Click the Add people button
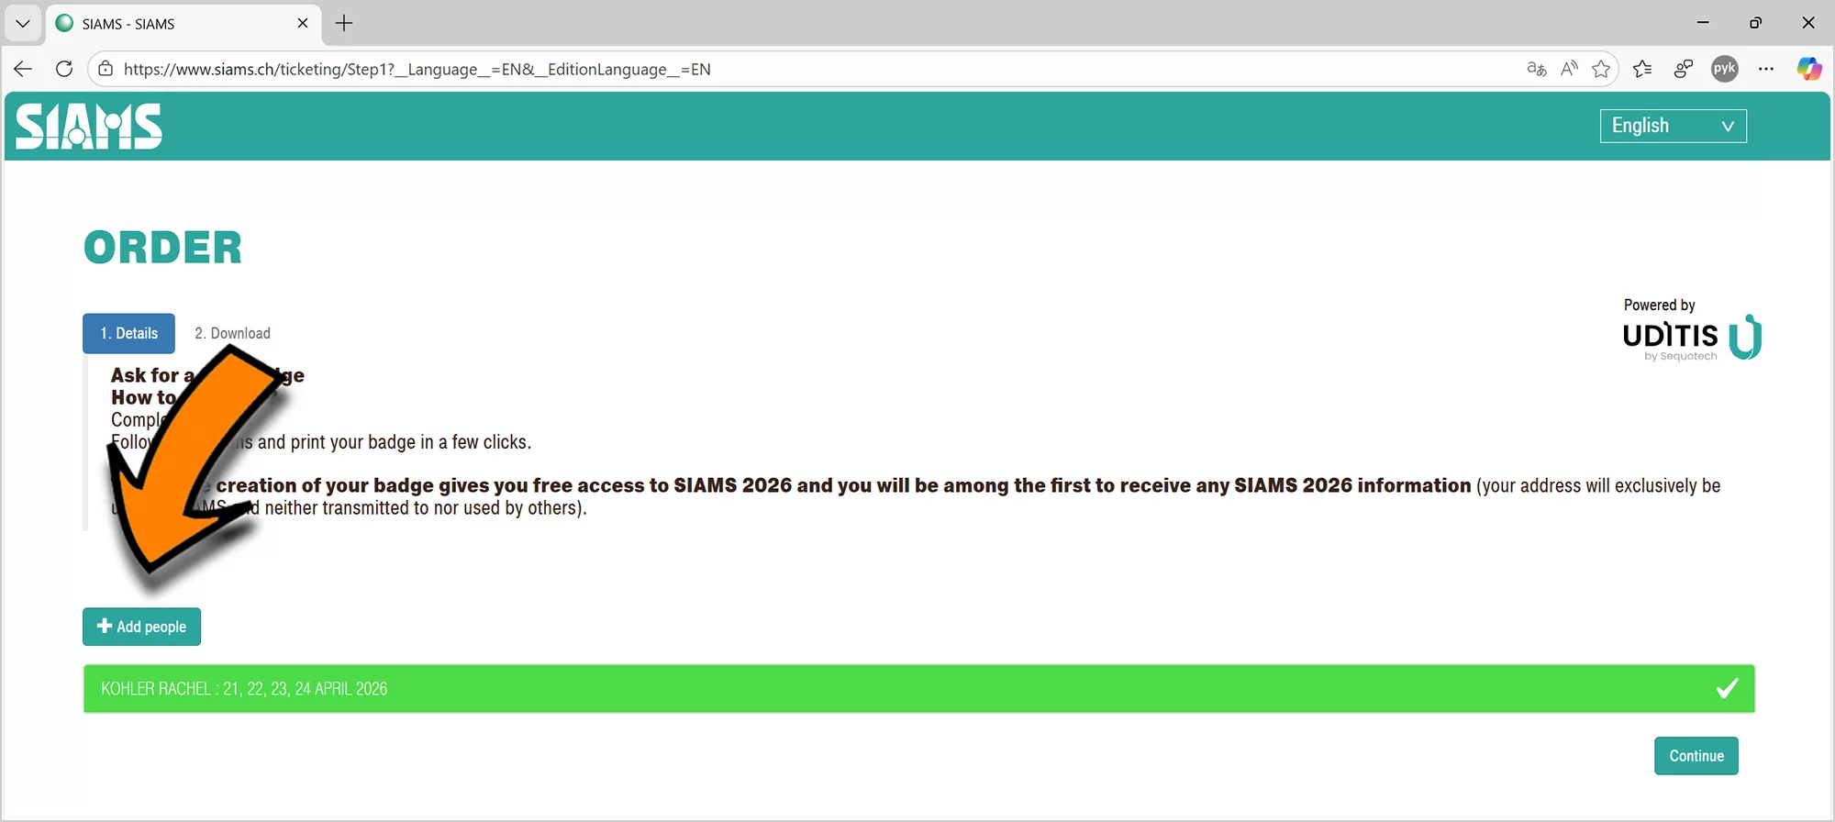 pos(141,627)
